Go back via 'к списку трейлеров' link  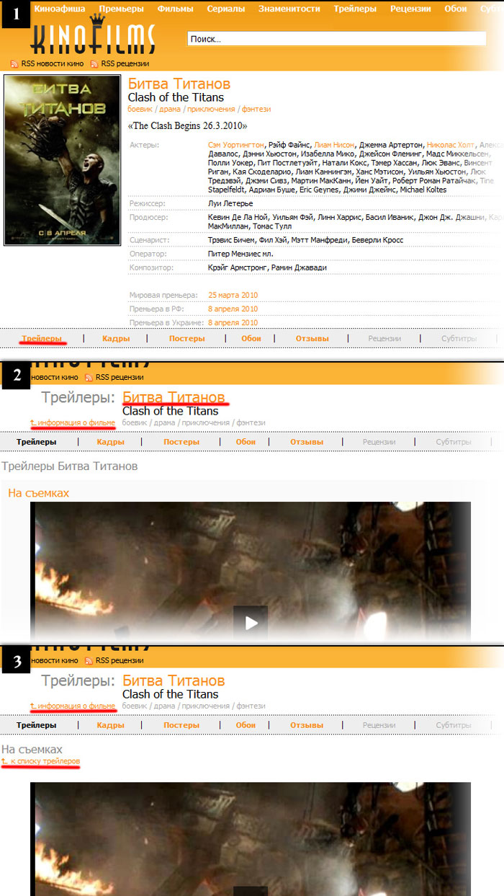click(x=45, y=761)
